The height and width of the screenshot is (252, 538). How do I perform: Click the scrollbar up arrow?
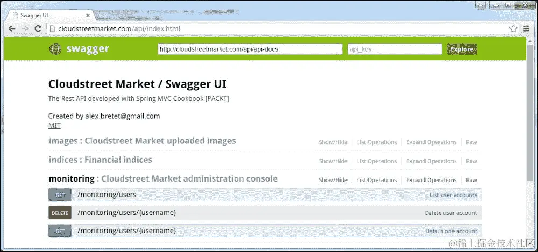[530, 40]
